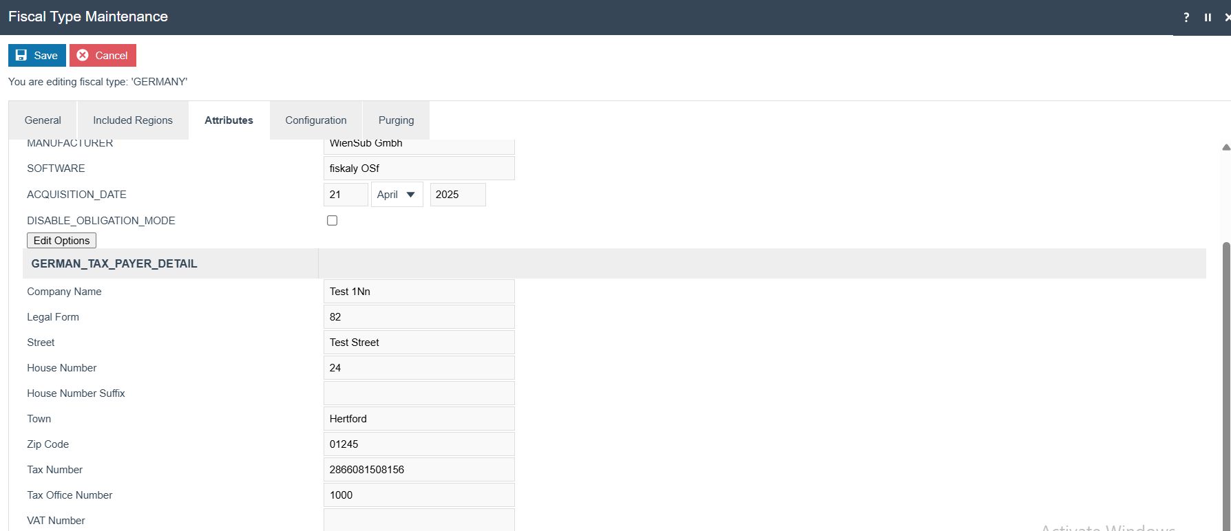1231x531 pixels.
Task: Open the Included Regions tab
Action: (x=133, y=120)
